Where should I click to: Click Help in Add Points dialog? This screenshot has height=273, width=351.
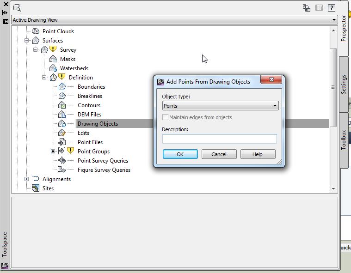(x=258, y=154)
